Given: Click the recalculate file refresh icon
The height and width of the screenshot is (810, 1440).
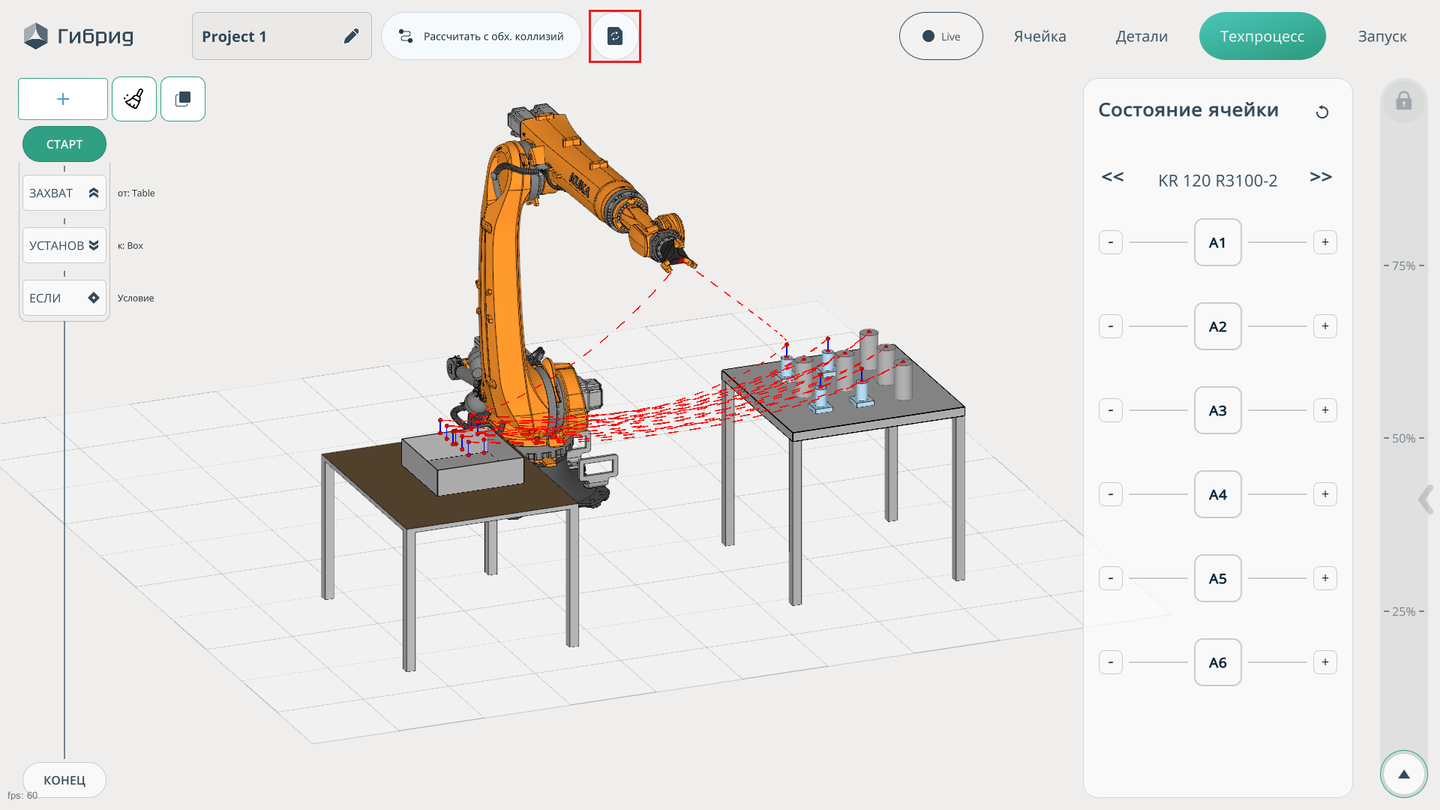Looking at the screenshot, I should [614, 36].
